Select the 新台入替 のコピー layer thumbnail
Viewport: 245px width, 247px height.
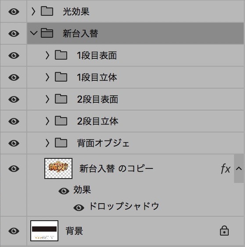58,168
